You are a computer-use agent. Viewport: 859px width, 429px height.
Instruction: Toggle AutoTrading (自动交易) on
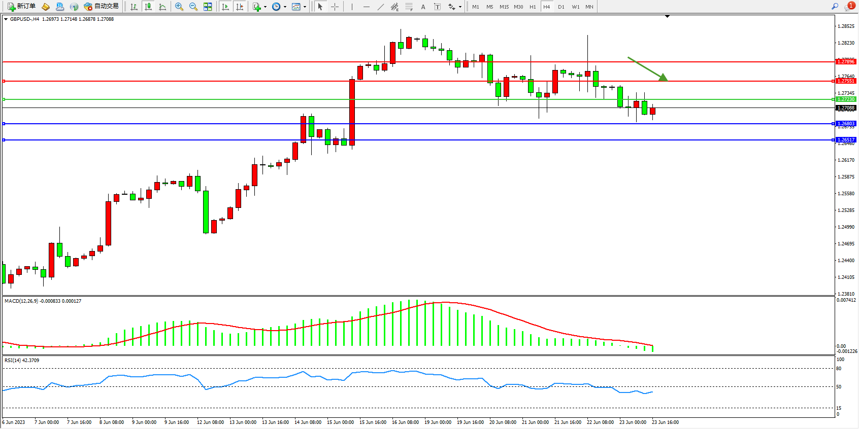pos(102,7)
